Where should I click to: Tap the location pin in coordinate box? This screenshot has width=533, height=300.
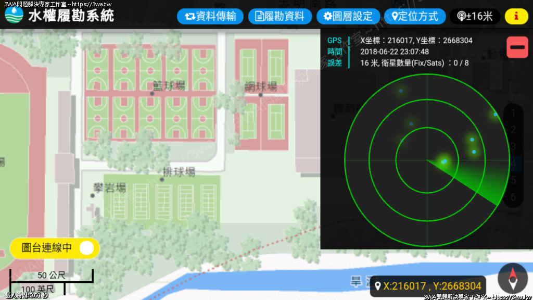[x=378, y=286]
